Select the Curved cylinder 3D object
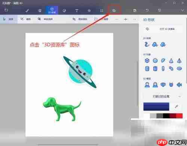187x146 pixels. coord(171,69)
